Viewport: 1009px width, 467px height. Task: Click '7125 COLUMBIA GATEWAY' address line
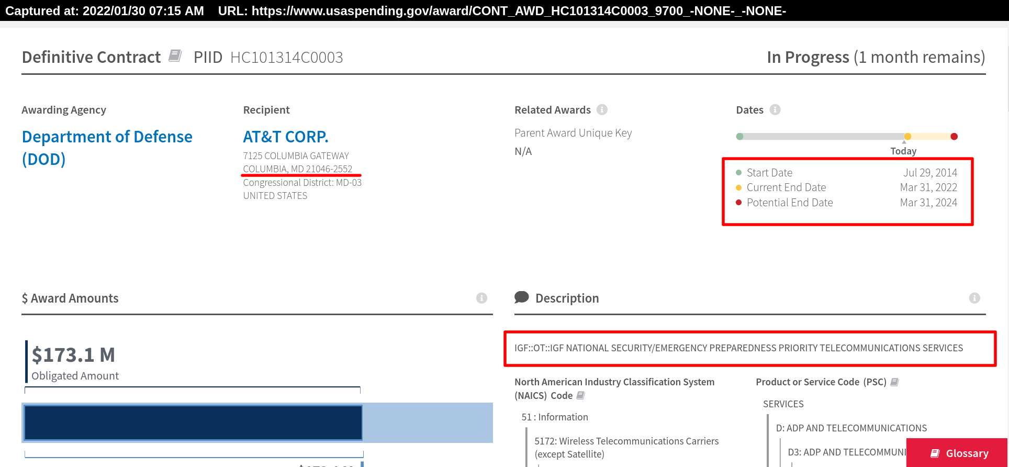click(x=296, y=156)
